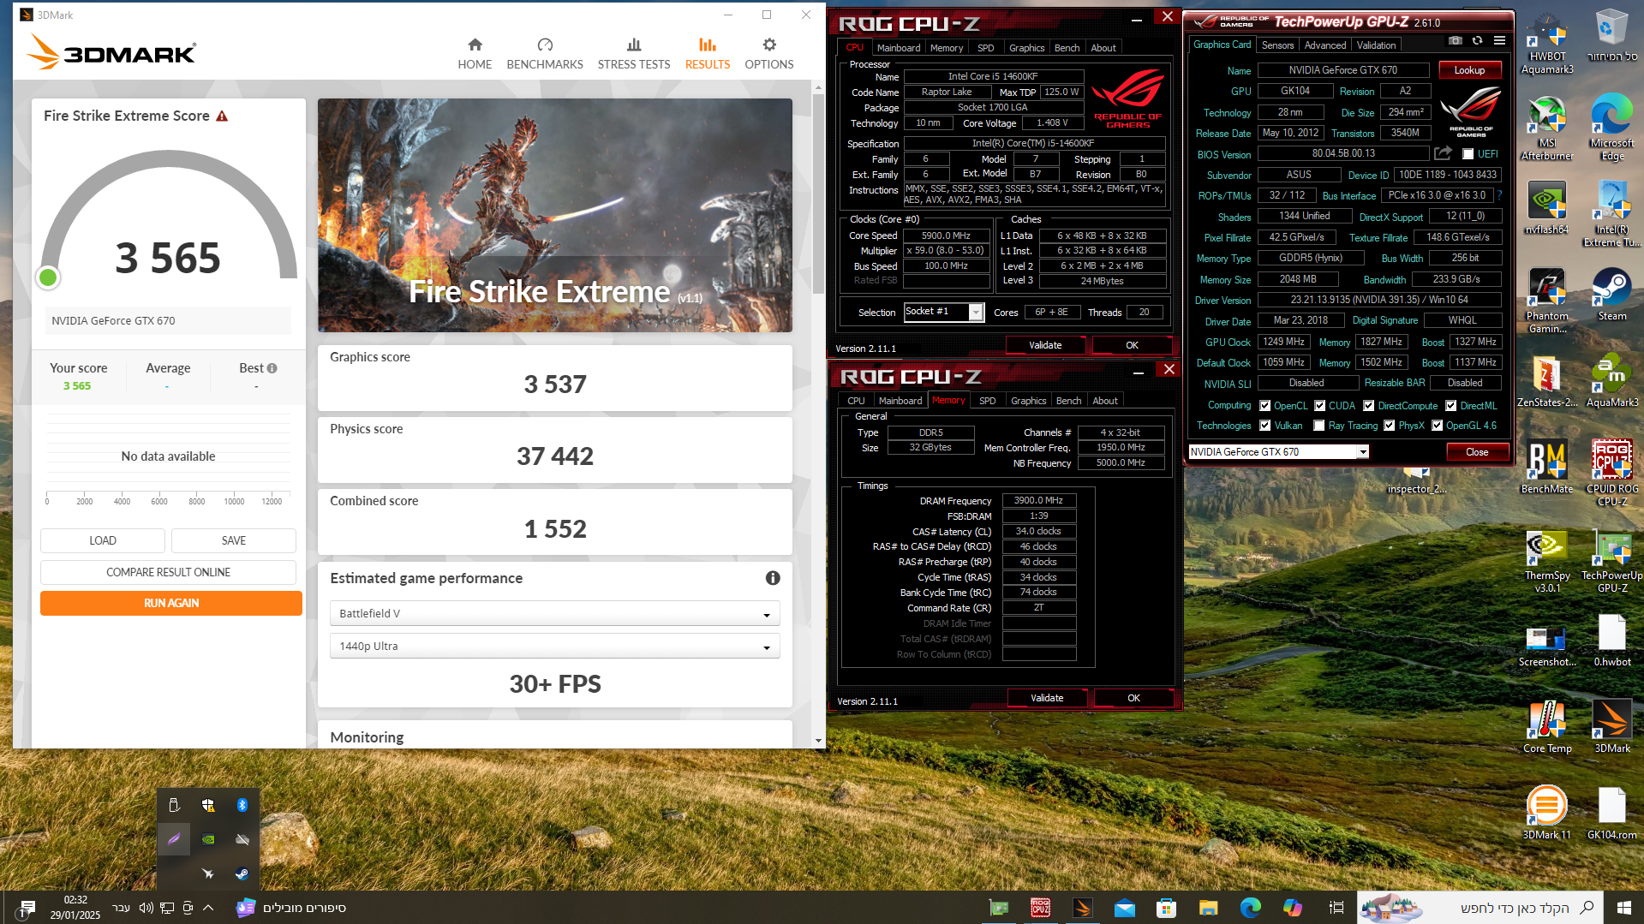Click Lookup button in GPU-Z
The width and height of the screenshot is (1644, 924).
coord(1469,70)
